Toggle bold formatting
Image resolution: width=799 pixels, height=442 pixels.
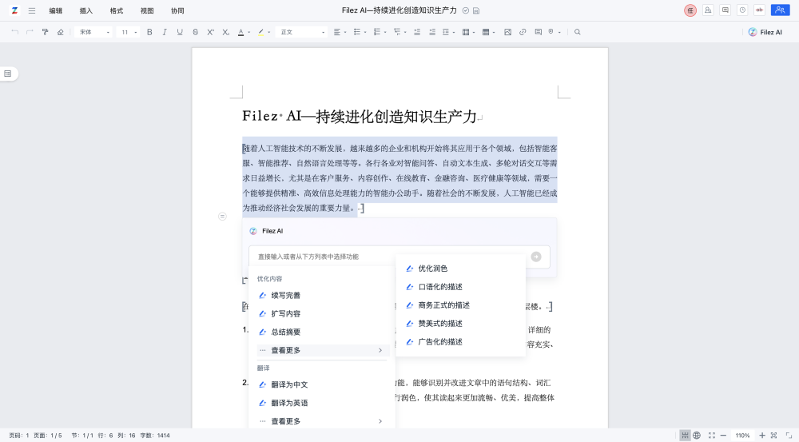click(x=149, y=32)
